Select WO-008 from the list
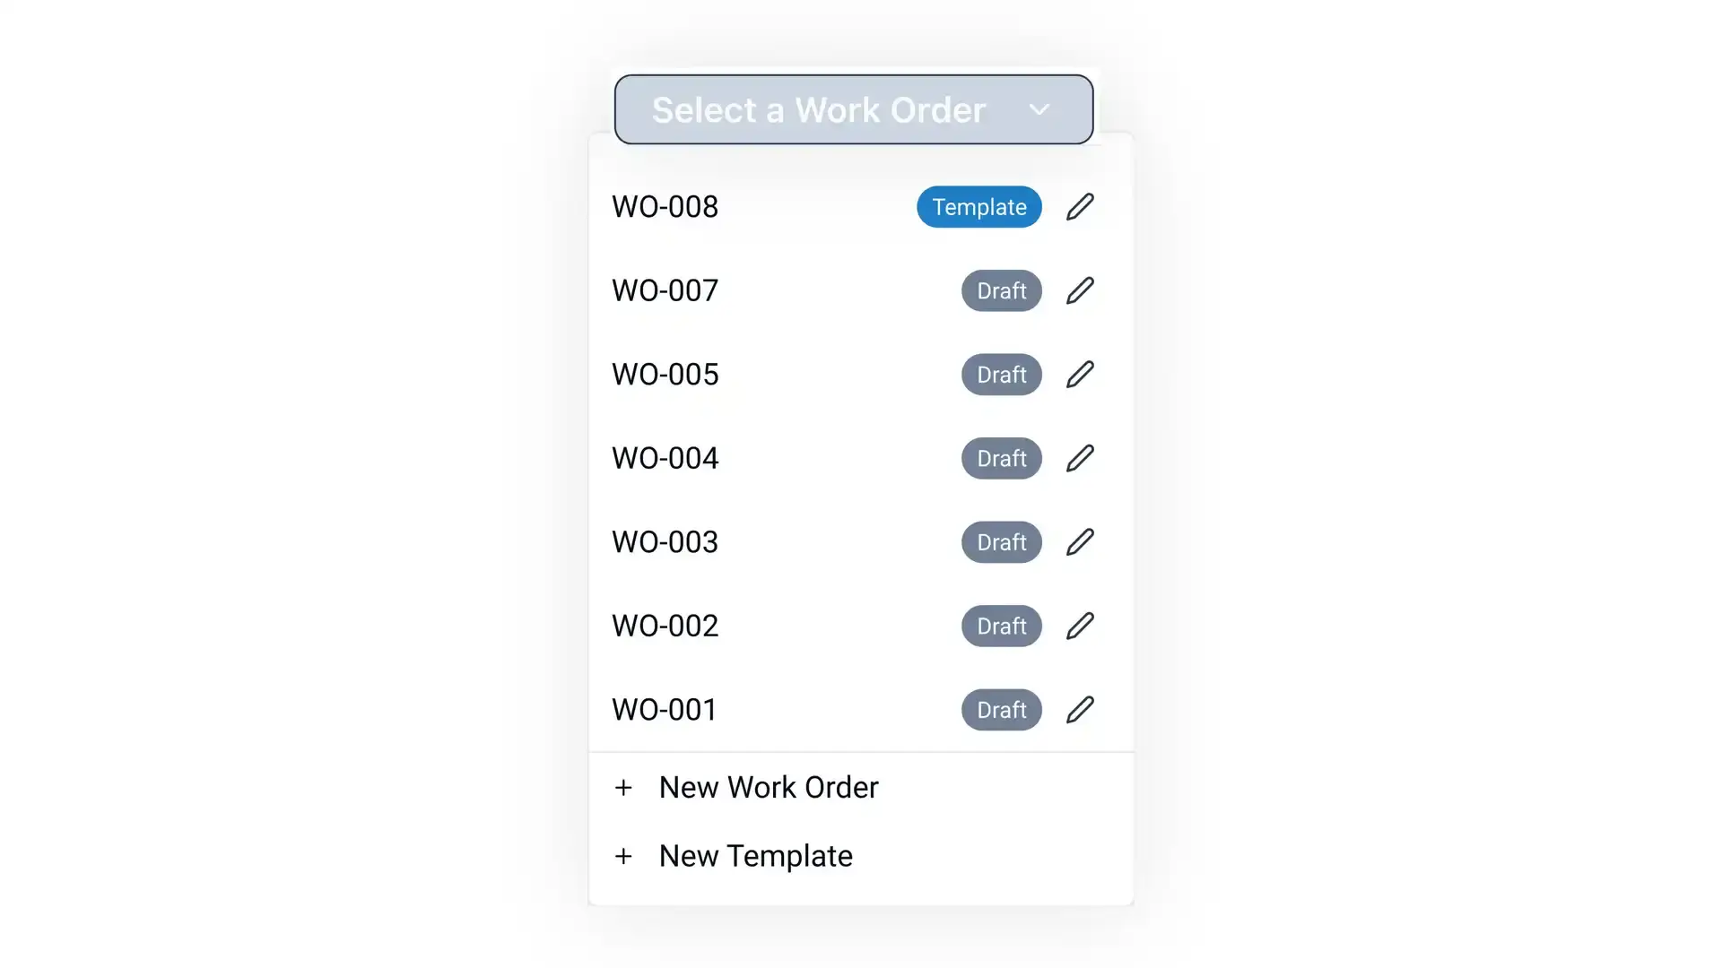 [665, 205]
